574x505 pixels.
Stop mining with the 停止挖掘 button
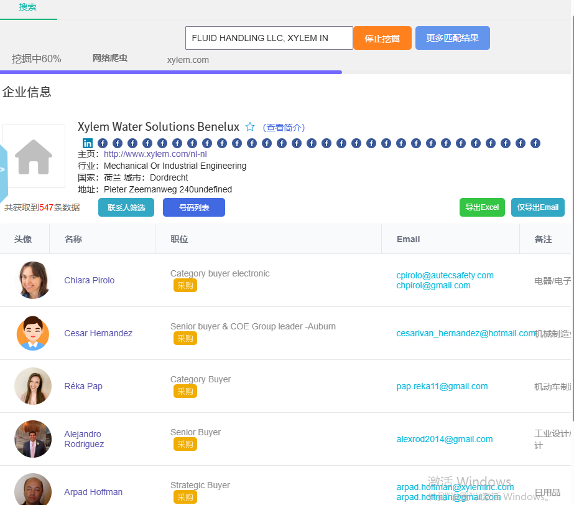click(382, 38)
